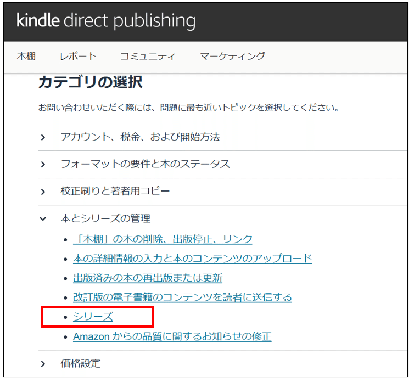Open 「本棚」の本の削除、出版停止、リンク link
This screenshot has width=414, height=382.
163,239
